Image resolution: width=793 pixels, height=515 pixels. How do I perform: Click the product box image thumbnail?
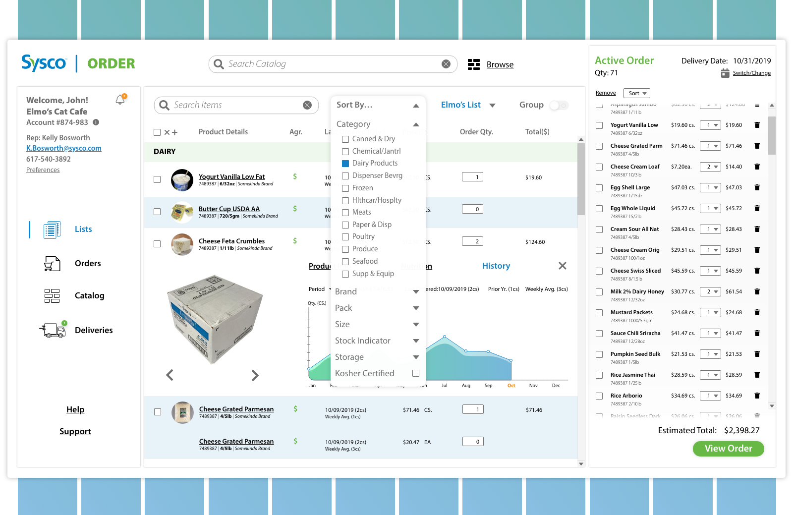[x=215, y=320]
